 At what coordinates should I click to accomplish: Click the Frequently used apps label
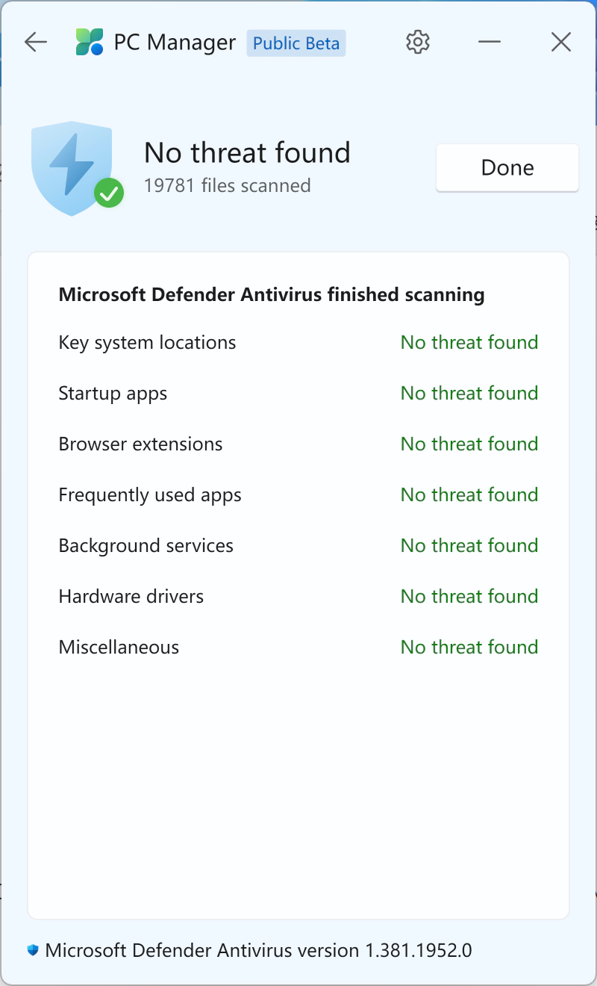[150, 495]
